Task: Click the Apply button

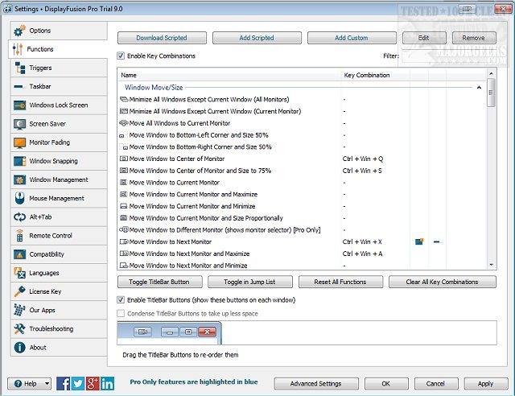Action: (x=486, y=383)
